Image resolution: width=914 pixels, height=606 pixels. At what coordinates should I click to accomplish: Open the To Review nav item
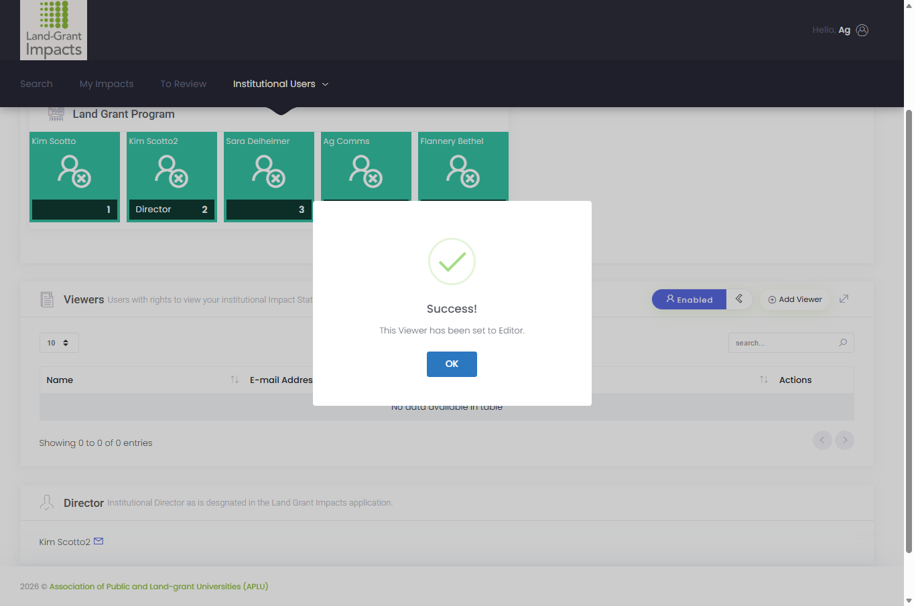pyautogui.click(x=184, y=84)
